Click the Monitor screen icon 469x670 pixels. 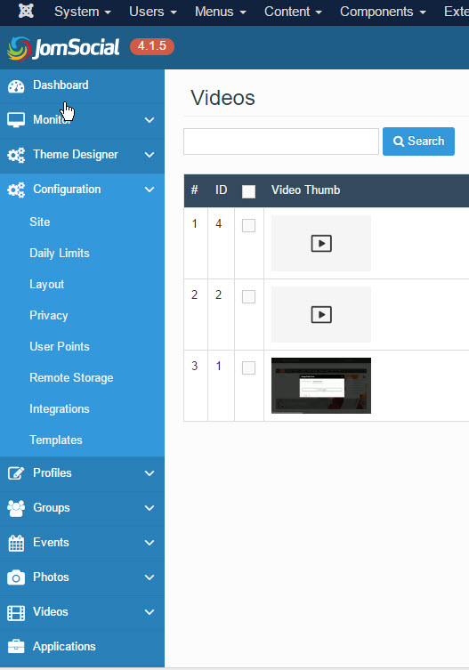click(x=16, y=120)
